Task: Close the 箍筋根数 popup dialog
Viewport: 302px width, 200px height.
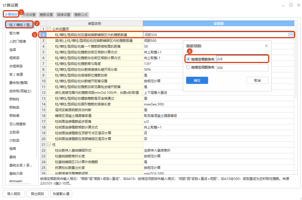Action: pos(266,46)
